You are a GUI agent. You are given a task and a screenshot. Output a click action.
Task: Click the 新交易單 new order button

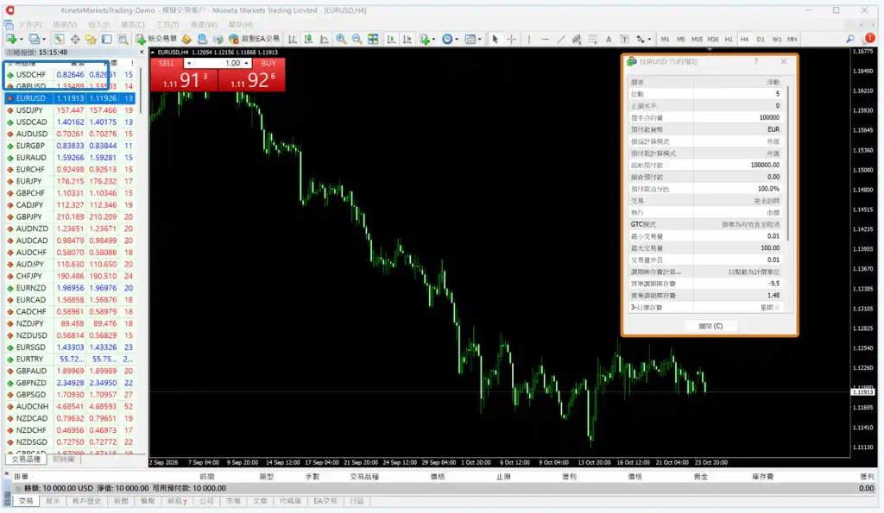point(156,39)
